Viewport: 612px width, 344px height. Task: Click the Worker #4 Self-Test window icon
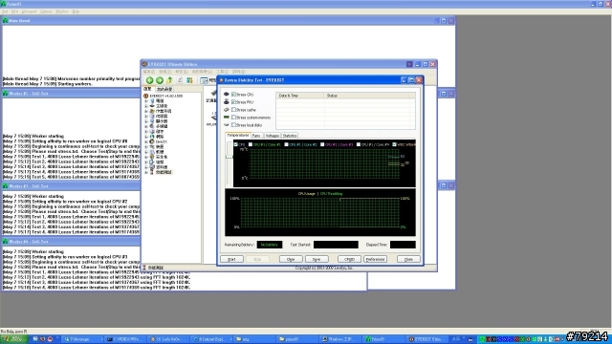pyautogui.click(x=5, y=242)
